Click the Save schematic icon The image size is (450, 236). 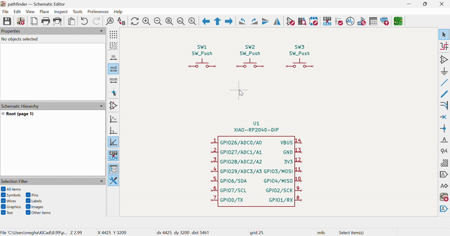click(7, 21)
